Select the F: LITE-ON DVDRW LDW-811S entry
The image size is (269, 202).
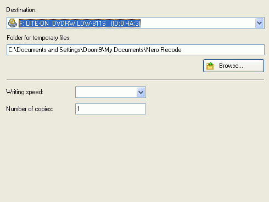click(x=80, y=24)
